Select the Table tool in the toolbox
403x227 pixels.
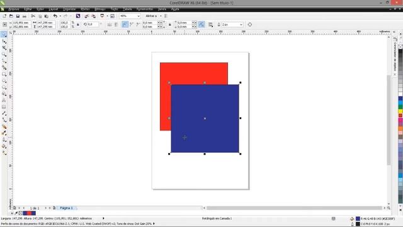pos(4,107)
